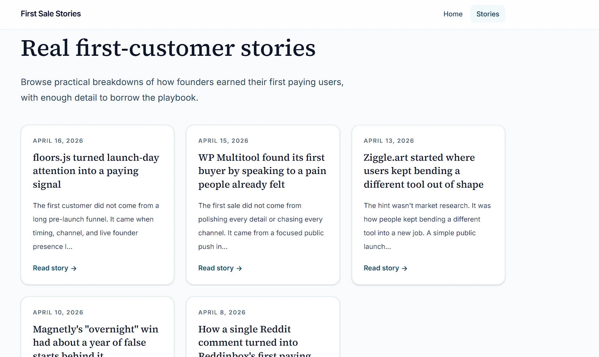Click Read story under Ziggle.art card

[381, 268]
